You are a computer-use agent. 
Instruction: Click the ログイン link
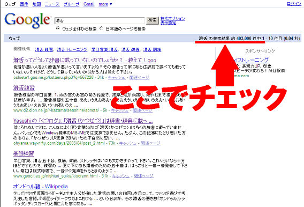coord(294,4)
